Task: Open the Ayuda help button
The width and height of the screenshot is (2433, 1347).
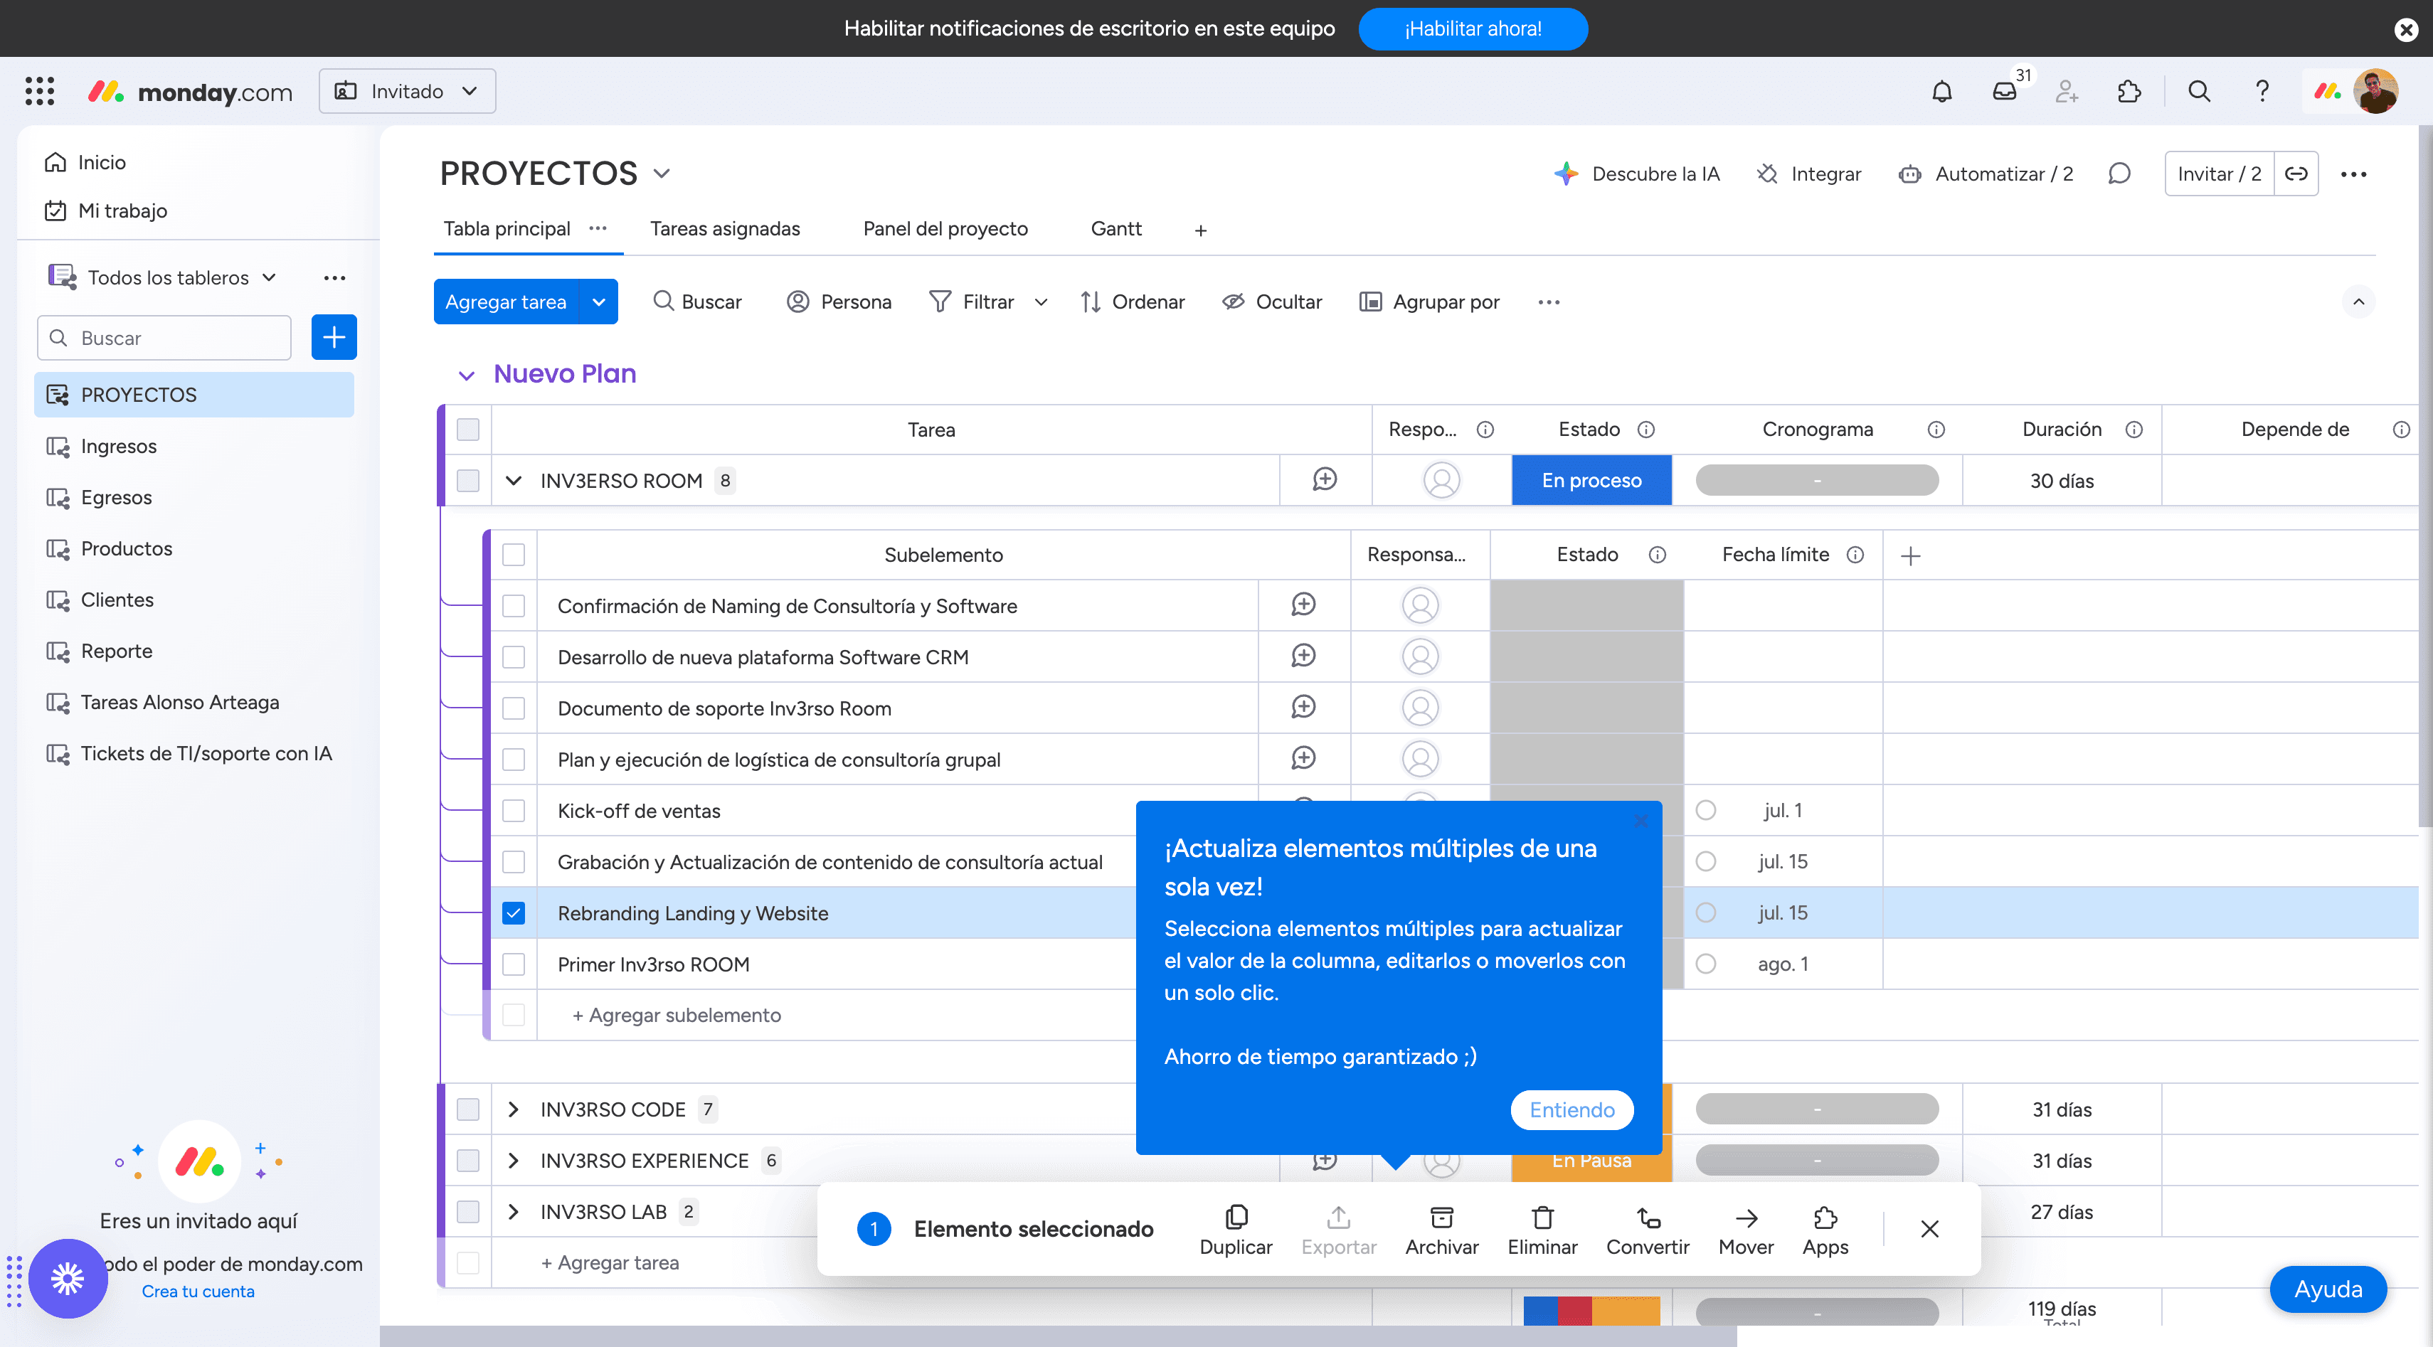Action: (2328, 1289)
